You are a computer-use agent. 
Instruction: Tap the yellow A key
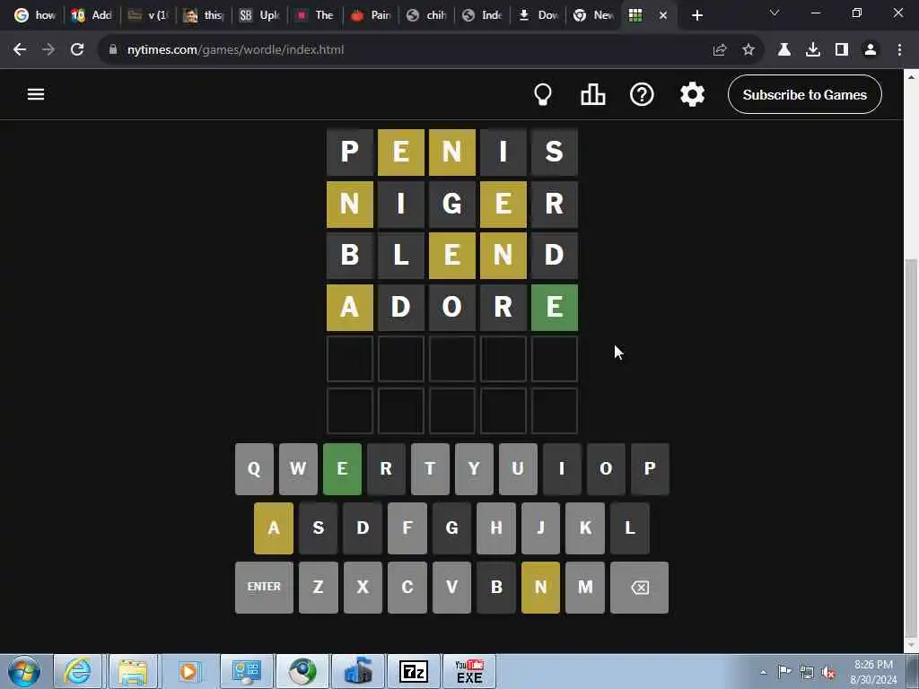click(274, 528)
